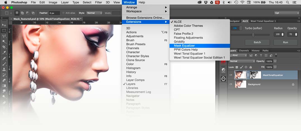Select the Healing Brush tool
This screenshot has width=301, height=131.
tap(4, 58)
